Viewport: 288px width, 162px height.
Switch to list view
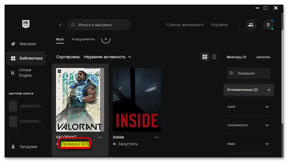click(x=214, y=57)
